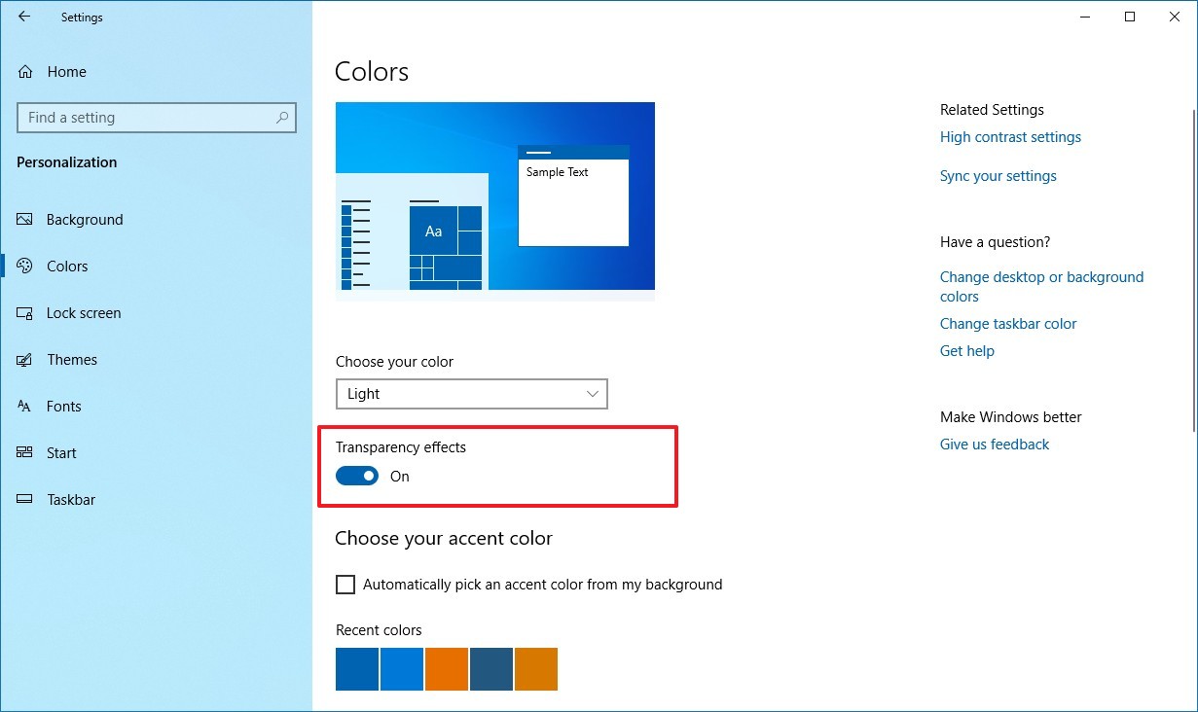Image resolution: width=1198 pixels, height=712 pixels.
Task: Select the orange recent color swatch
Action: coord(449,669)
